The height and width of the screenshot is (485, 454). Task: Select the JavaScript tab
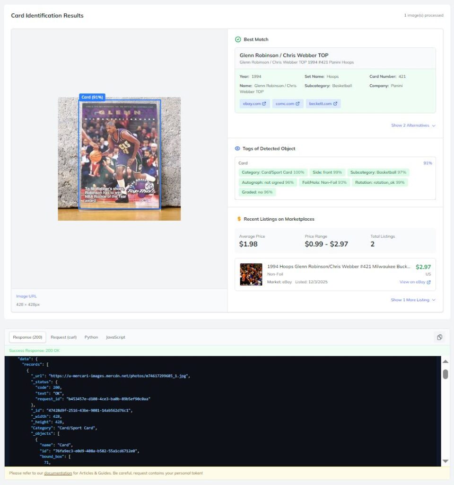coord(115,337)
